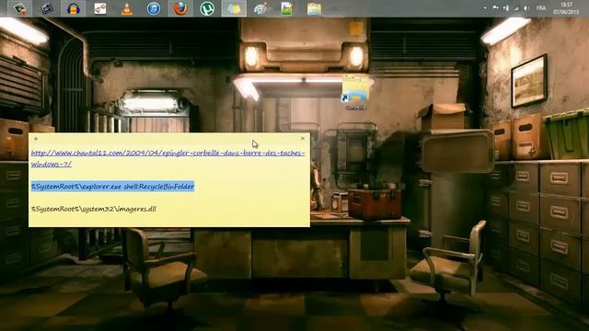Click the %SystemRoot%\system32\imageres.dll line
589x331 pixels.
coord(94,209)
